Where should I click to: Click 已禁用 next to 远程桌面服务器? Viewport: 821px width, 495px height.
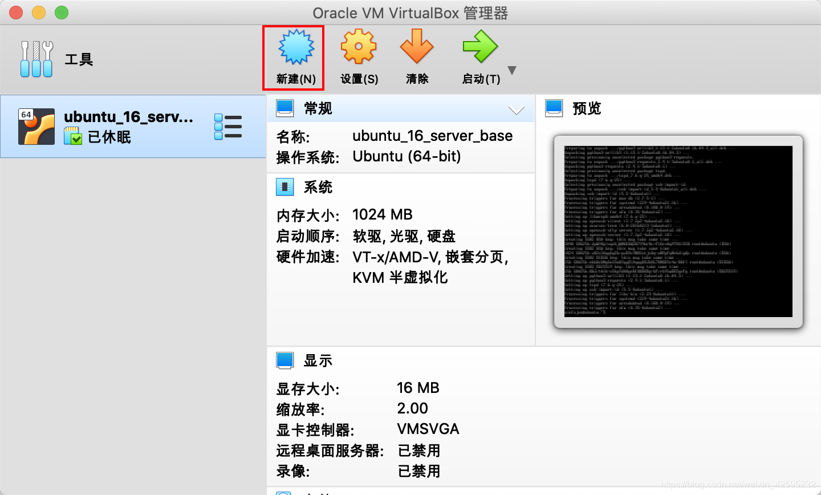[x=419, y=451]
